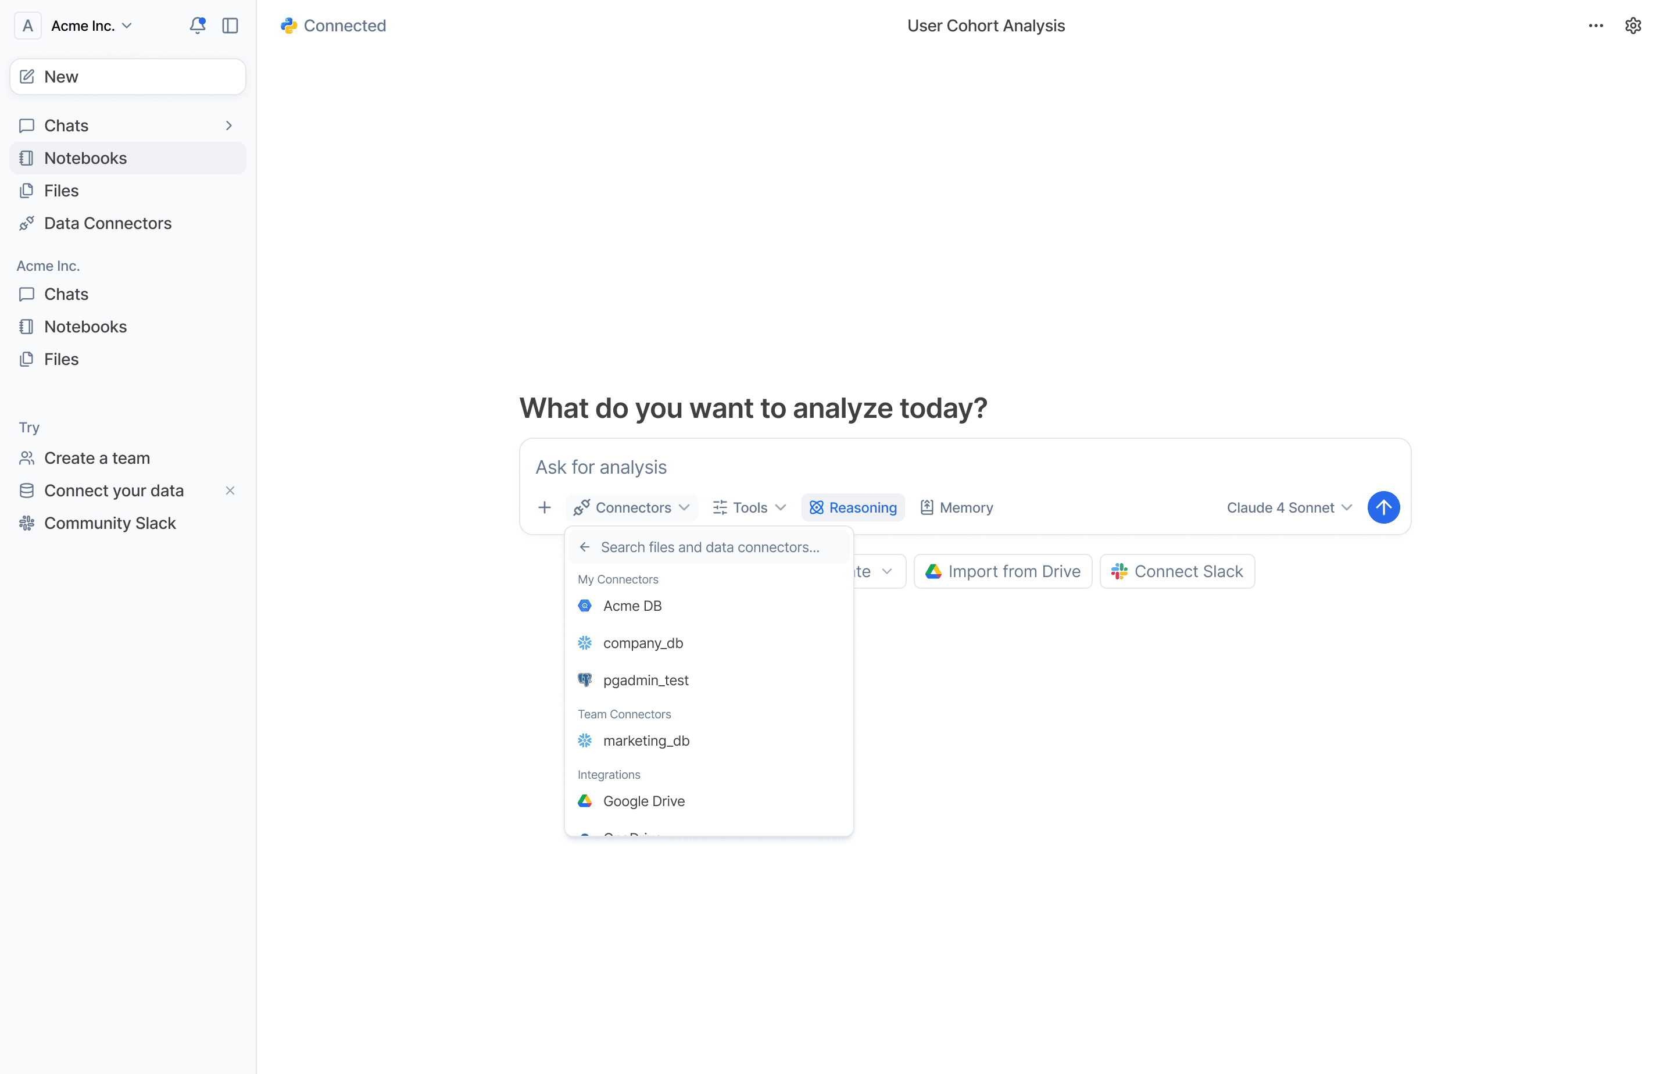The height and width of the screenshot is (1074, 1674).
Task: Click the notifications bell icon
Action: 198,26
